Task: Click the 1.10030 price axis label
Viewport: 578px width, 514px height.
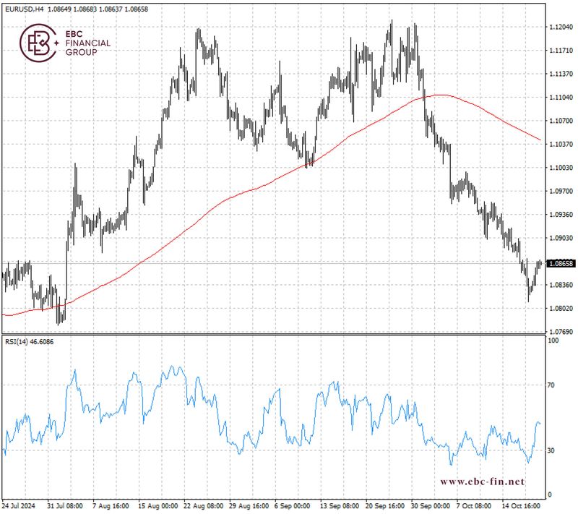Action: tap(560, 168)
